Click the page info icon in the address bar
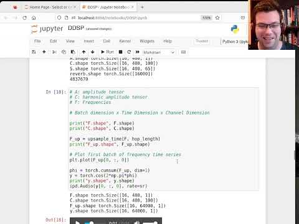The image size is (299, 224). 66,18
